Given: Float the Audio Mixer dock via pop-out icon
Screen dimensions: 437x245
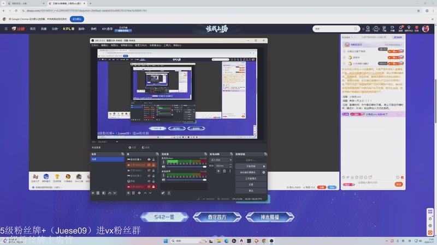Looking at the screenshot, I should click(206, 154).
